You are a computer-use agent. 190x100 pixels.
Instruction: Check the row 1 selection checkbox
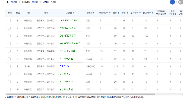(9, 20)
